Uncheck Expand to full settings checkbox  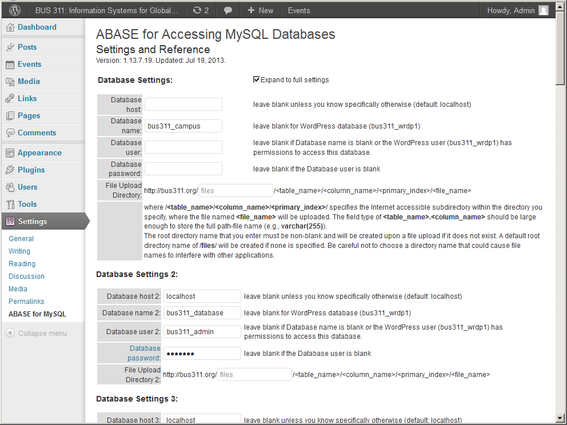point(257,80)
